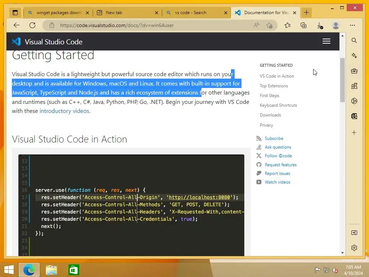Open the hamburger navigation menu
Screen dimensions: 369x277
[326, 41]
